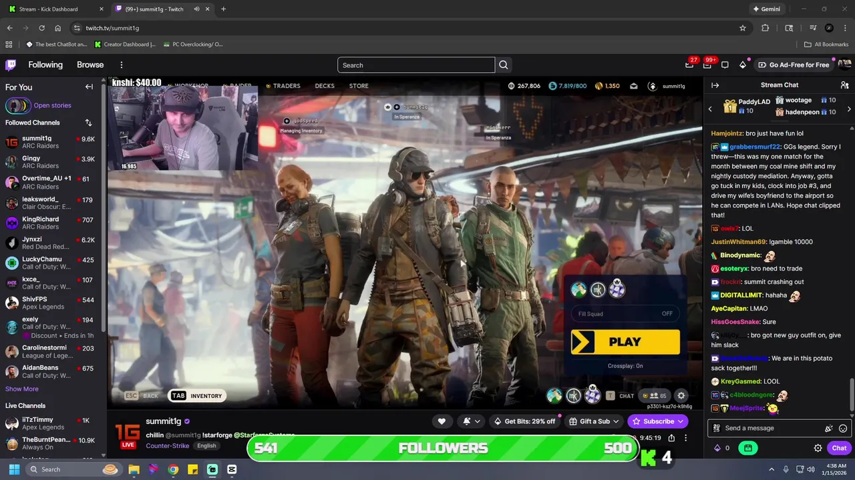Open PC Overclocking bookmark
The height and width of the screenshot is (480, 855).
[x=192, y=45]
